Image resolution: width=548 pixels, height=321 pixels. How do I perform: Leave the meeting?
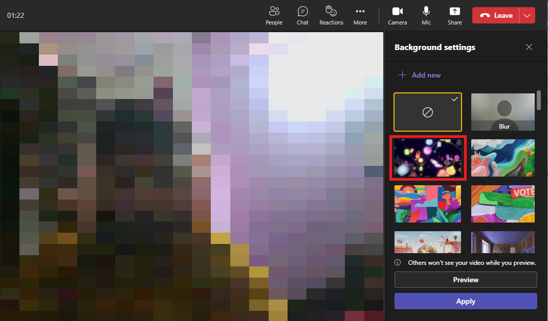tap(496, 15)
